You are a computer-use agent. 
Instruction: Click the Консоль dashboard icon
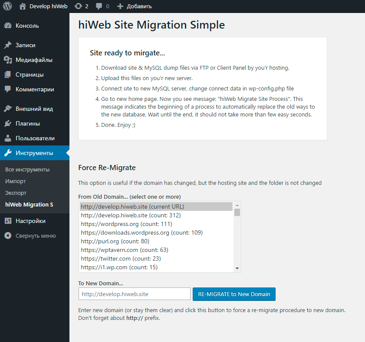click(x=8, y=26)
